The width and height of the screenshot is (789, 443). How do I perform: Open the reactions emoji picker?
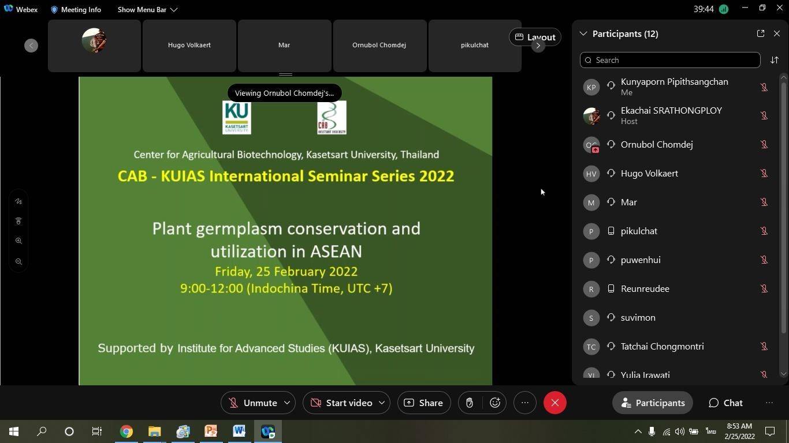(495, 403)
